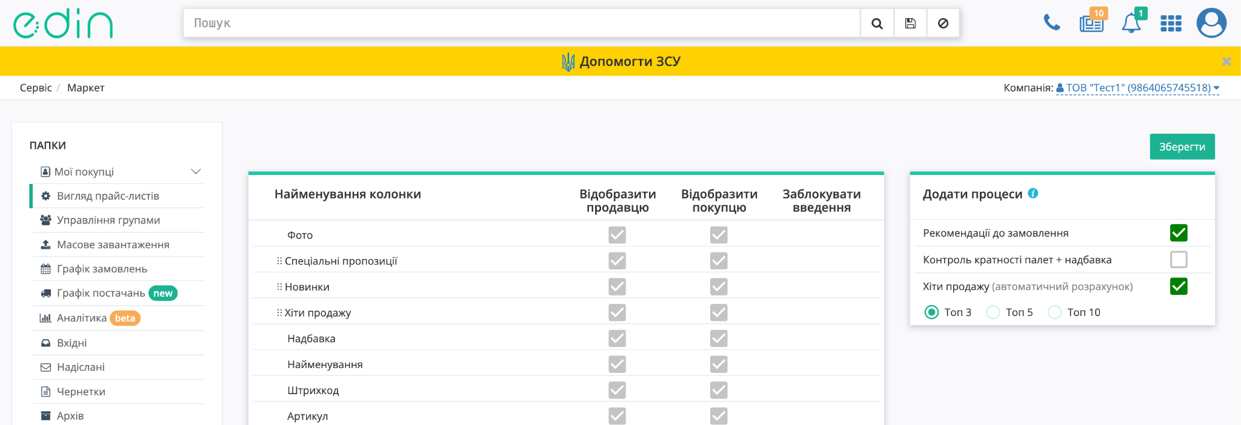Click drag handle icon of Новинки row
1241x425 pixels.
[279, 287]
